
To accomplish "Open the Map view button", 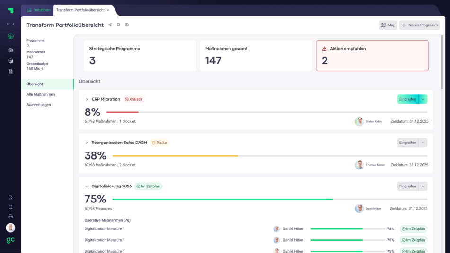I will (x=388, y=25).
